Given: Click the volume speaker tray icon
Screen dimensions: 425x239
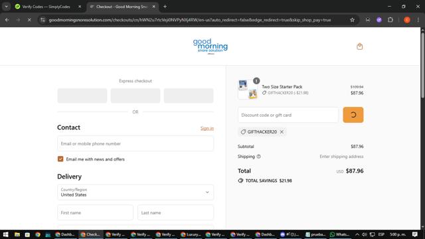Looking at the screenshot, I should coord(365,234).
